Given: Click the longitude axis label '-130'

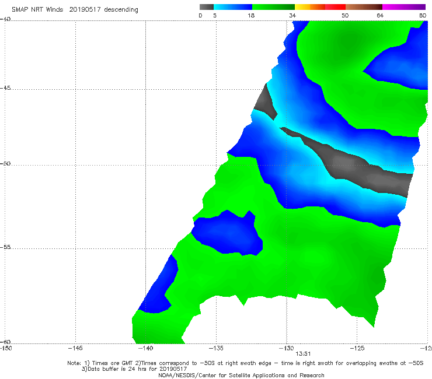Looking at the screenshot, I should pyautogui.click(x=287, y=349).
